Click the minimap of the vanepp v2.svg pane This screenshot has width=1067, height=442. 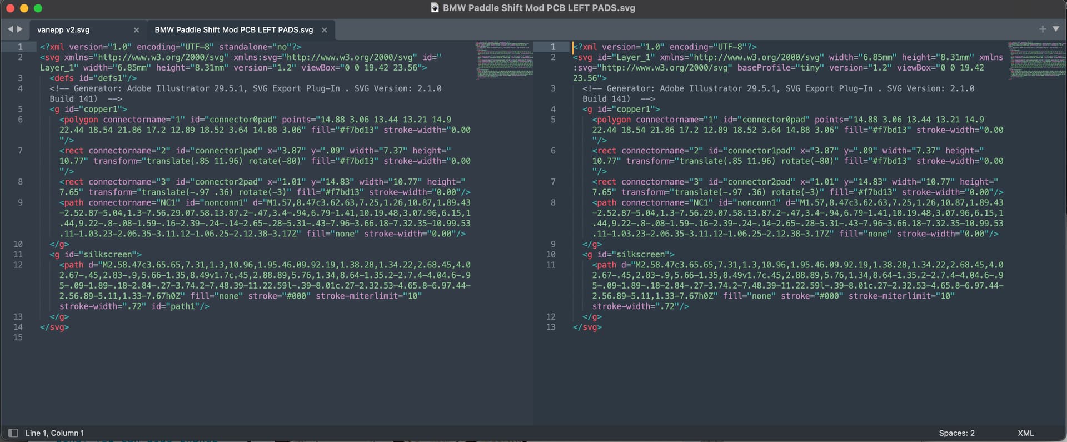point(504,61)
